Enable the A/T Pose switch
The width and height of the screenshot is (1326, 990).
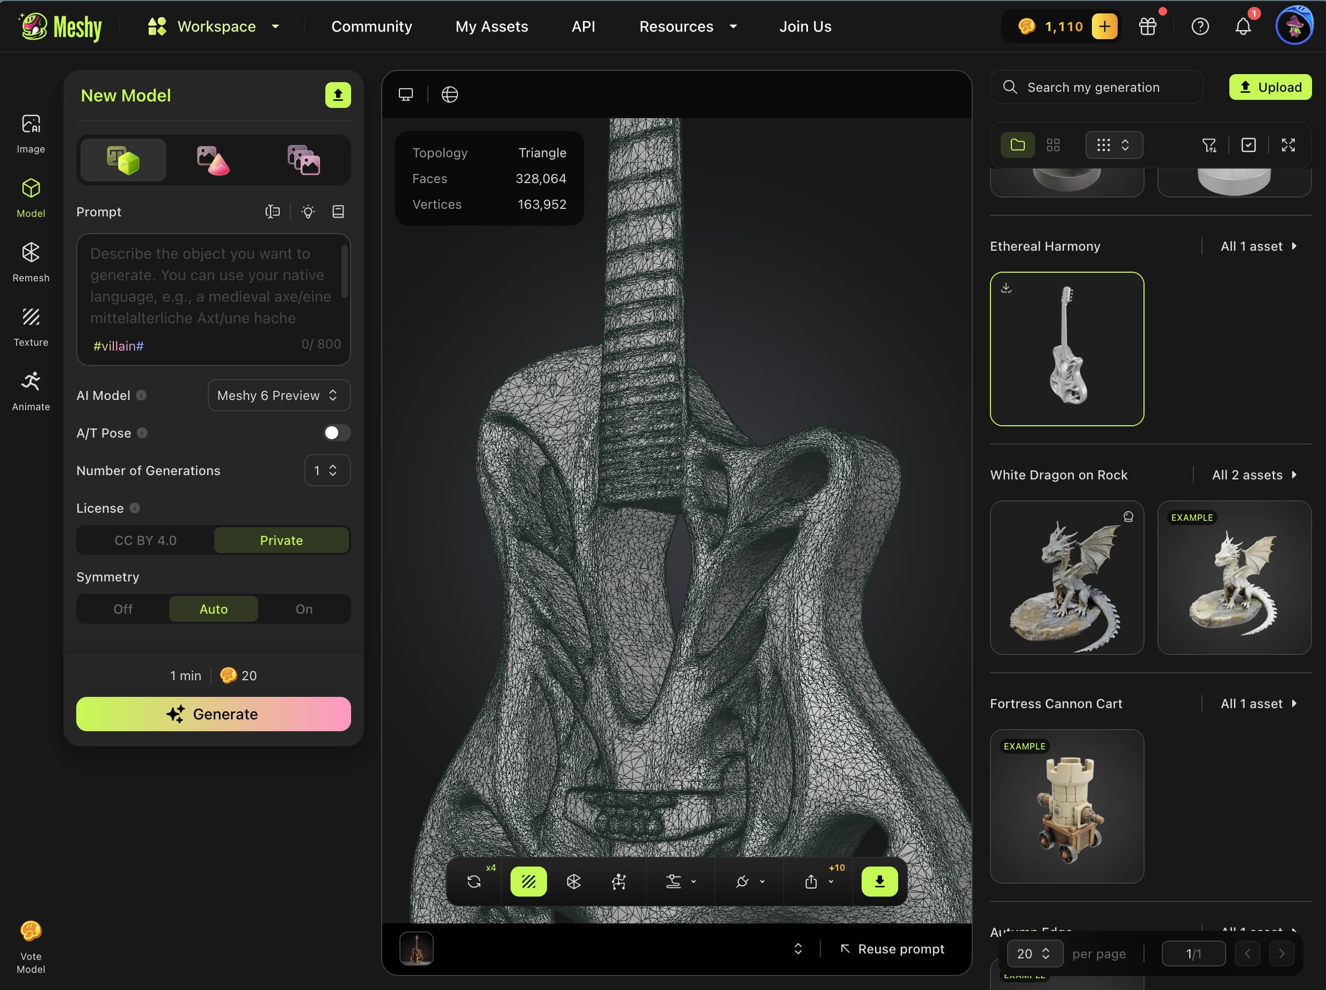[x=336, y=433]
